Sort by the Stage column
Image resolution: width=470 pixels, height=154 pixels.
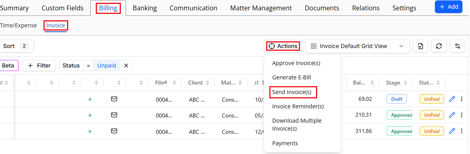tap(396, 83)
